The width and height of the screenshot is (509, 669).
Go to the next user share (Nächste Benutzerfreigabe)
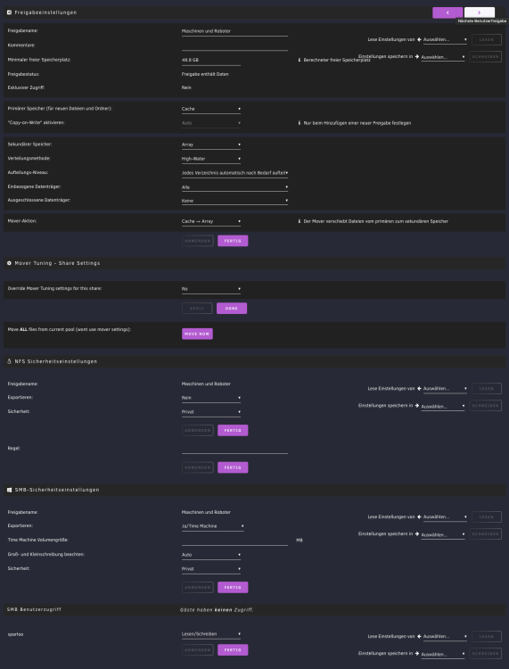click(x=480, y=12)
